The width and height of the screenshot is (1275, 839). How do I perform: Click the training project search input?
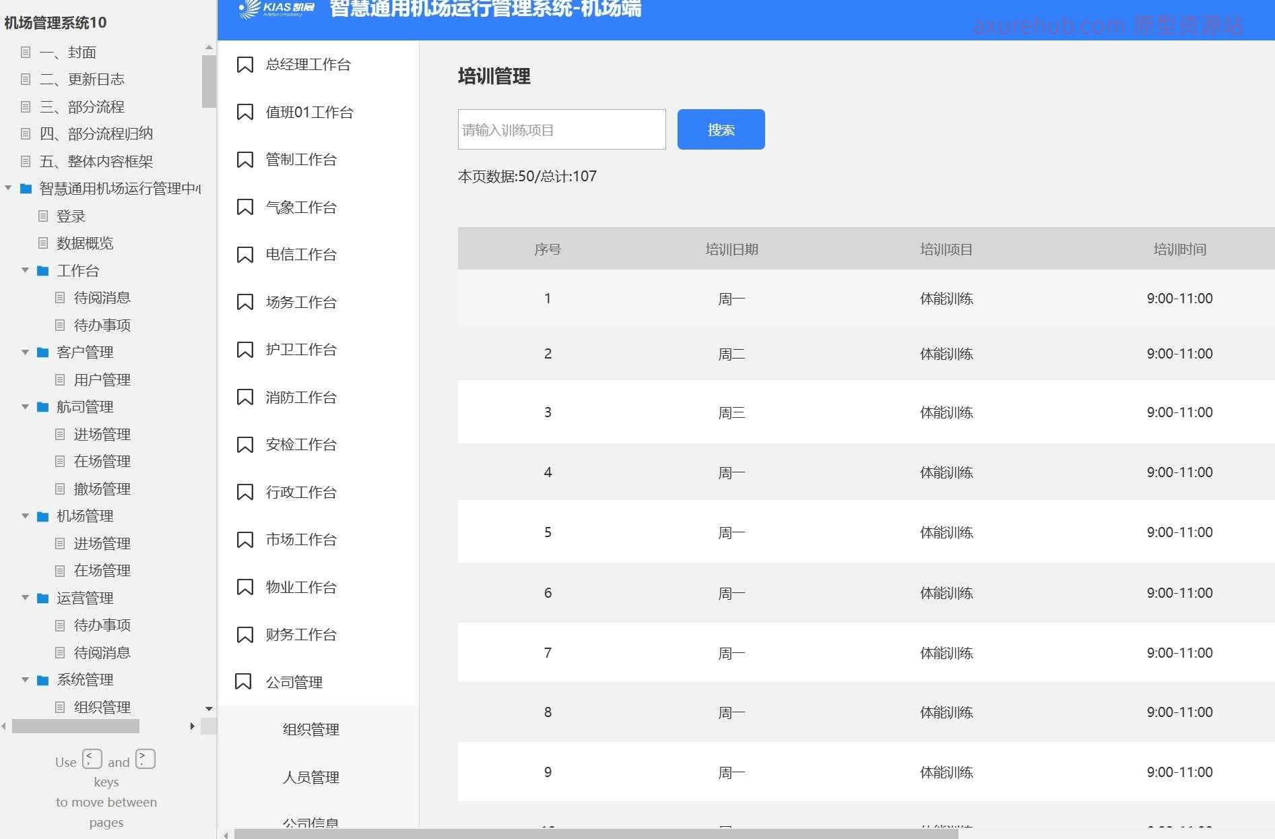561,129
